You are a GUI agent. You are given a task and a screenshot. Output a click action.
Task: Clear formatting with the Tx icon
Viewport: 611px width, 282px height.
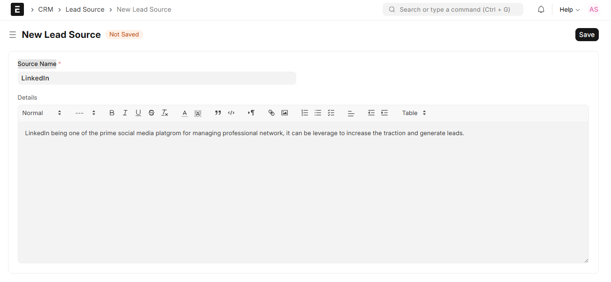(165, 113)
